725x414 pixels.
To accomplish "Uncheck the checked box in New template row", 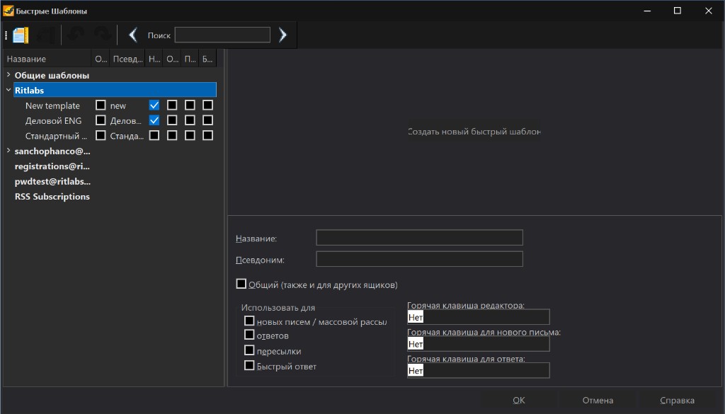I will (x=154, y=105).
